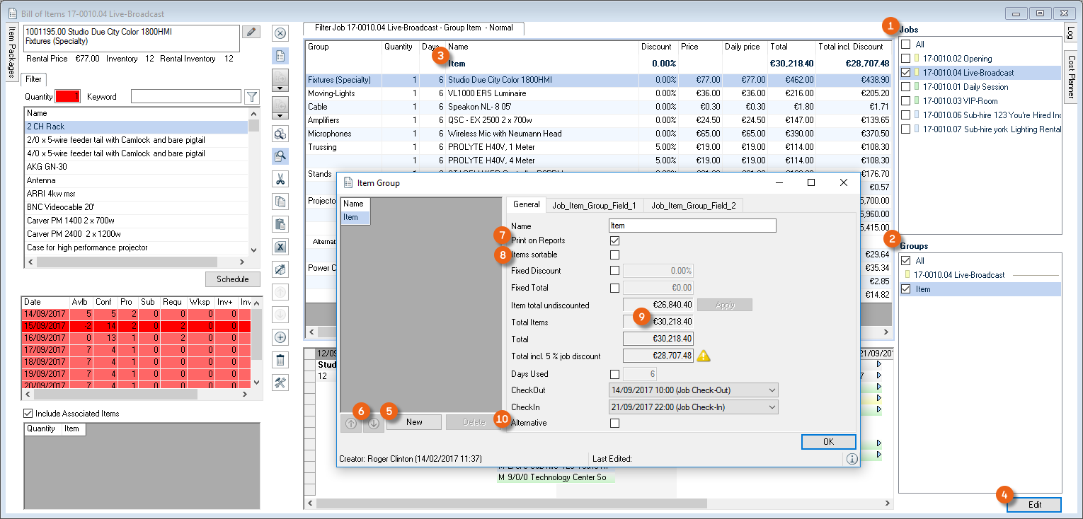Image resolution: width=1083 pixels, height=519 pixels.
Task: Click the info icon in dialog status bar
Action: tap(852, 459)
